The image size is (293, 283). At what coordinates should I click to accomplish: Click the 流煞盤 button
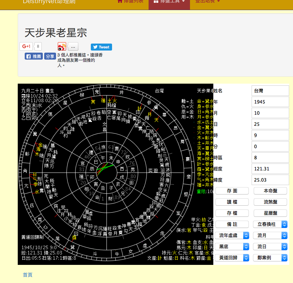tap(270, 202)
